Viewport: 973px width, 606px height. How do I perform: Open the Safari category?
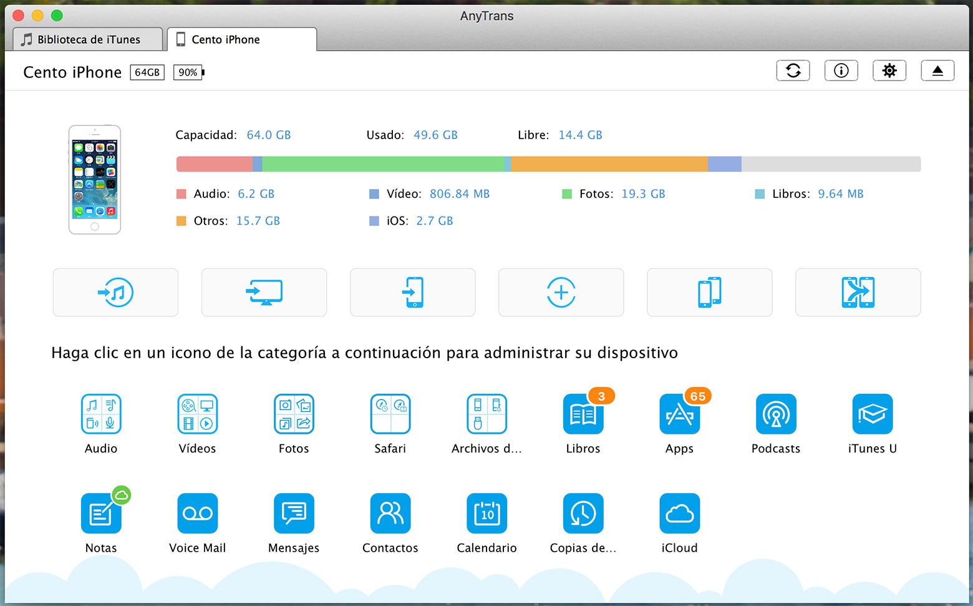390,414
